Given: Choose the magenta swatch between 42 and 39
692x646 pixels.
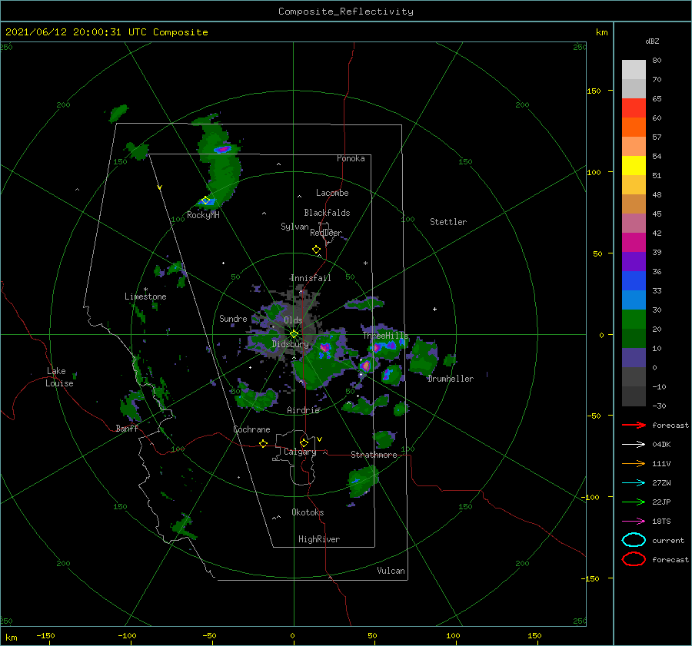Looking at the screenshot, I should tap(634, 243).
